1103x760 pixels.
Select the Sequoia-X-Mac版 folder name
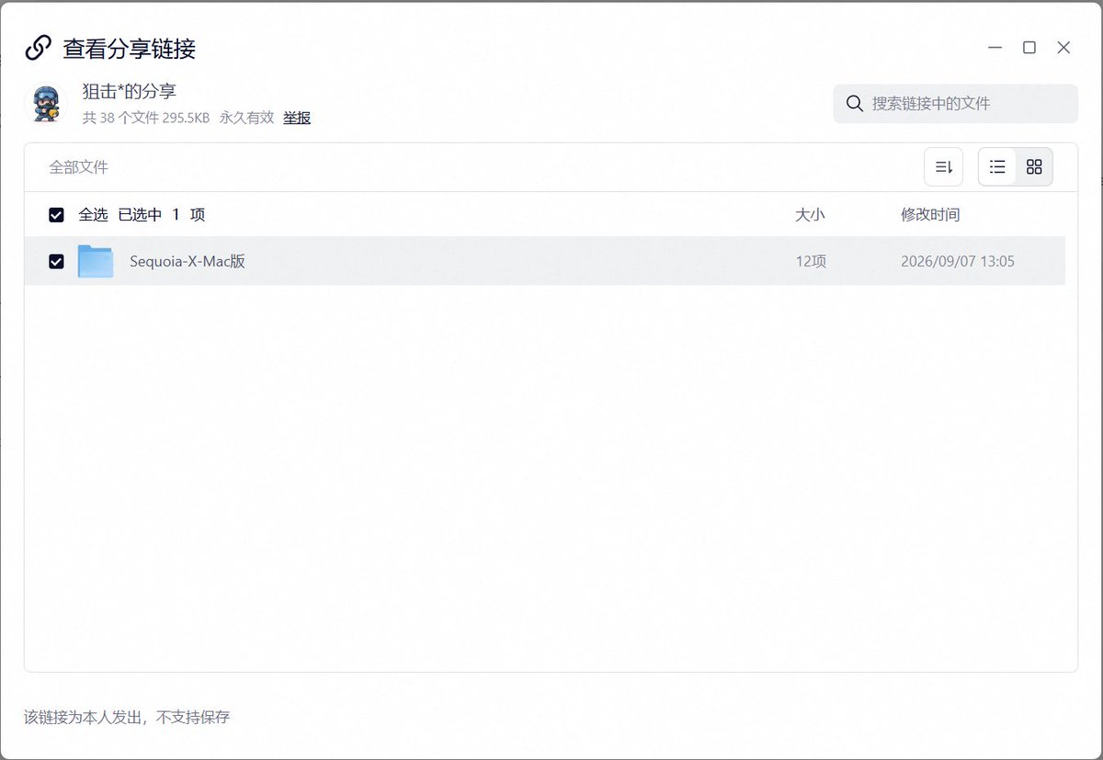point(188,262)
